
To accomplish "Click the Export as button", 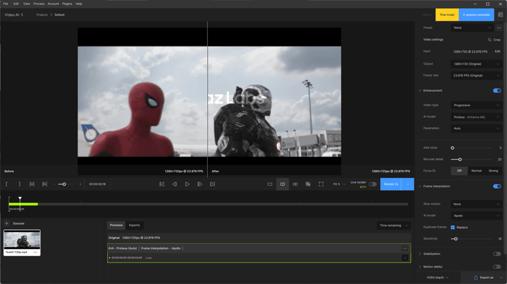I will click(484, 277).
